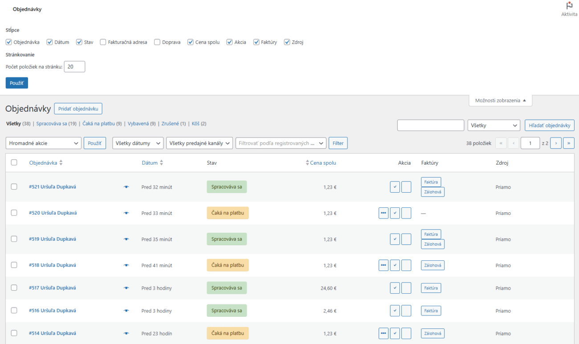Go to the next page arrow
The image size is (579, 344).
point(555,143)
